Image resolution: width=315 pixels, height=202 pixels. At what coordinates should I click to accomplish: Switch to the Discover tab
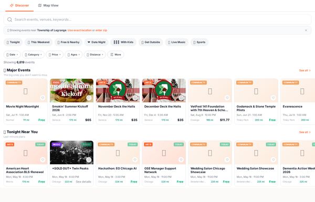(x=19, y=5)
